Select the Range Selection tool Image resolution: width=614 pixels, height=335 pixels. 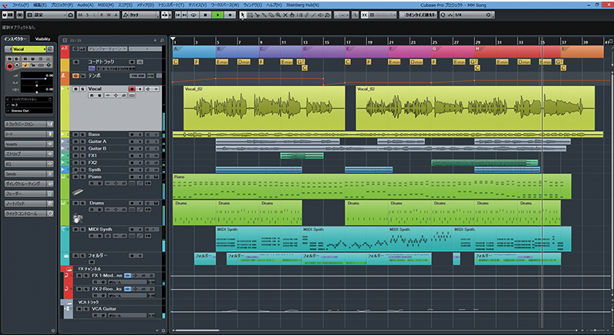tap(250, 15)
